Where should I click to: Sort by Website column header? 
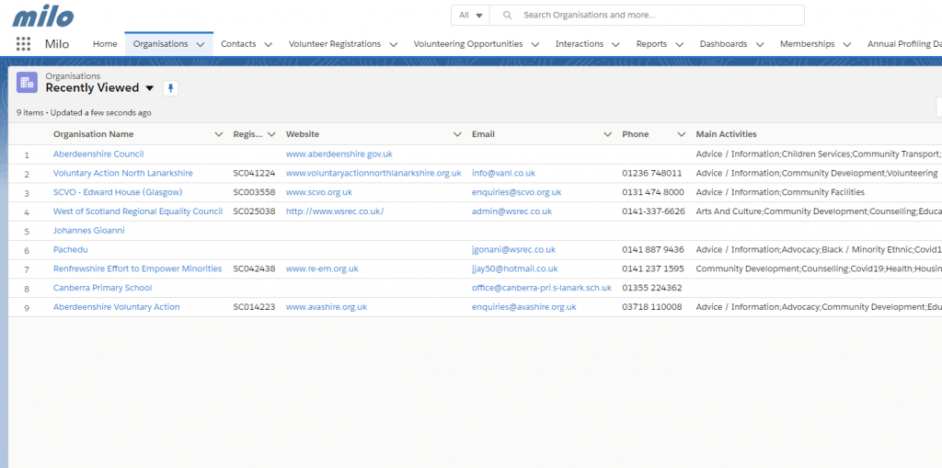[303, 134]
